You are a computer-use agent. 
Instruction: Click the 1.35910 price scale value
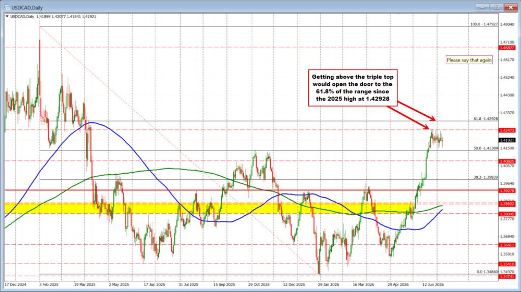507,254
